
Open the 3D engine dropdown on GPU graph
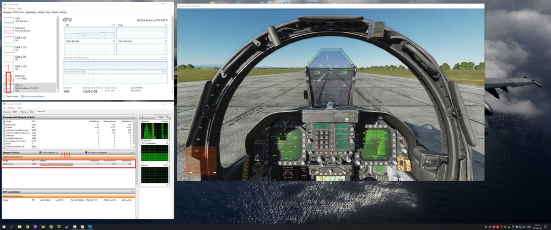point(66,25)
